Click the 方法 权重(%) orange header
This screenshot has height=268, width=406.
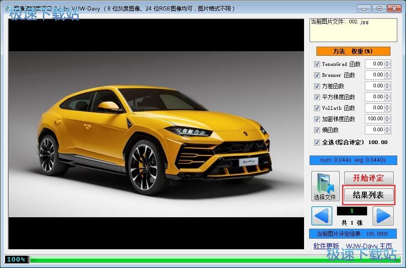pyautogui.click(x=353, y=51)
